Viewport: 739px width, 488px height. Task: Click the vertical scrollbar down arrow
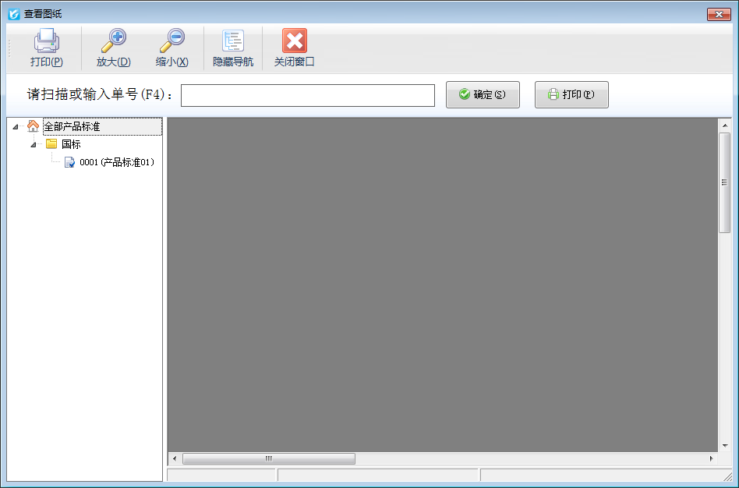point(724,446)
